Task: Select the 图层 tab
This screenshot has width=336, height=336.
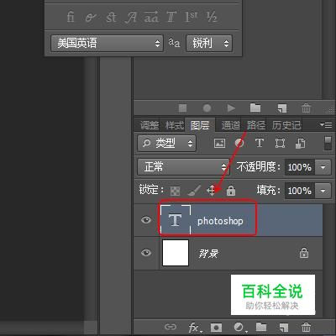Action: click(200, 125)
